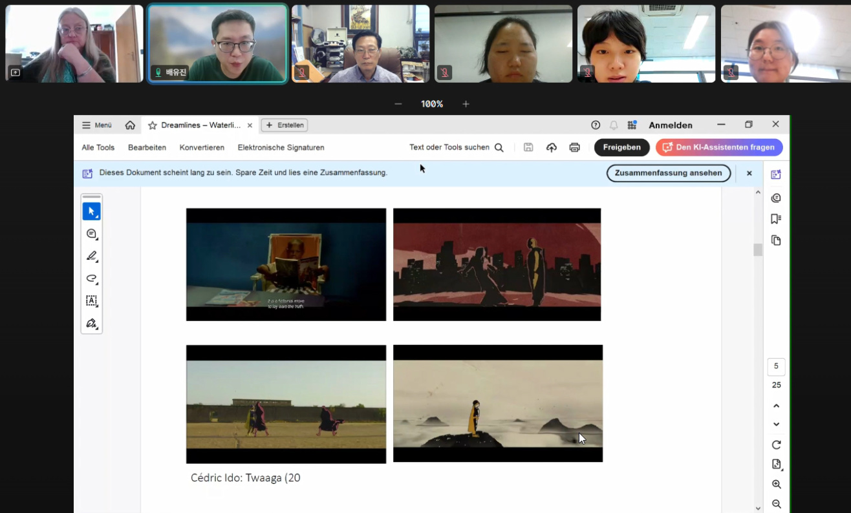Rotate the page view
The height and width of the screenshot is (513, 851).
(777, 445)
